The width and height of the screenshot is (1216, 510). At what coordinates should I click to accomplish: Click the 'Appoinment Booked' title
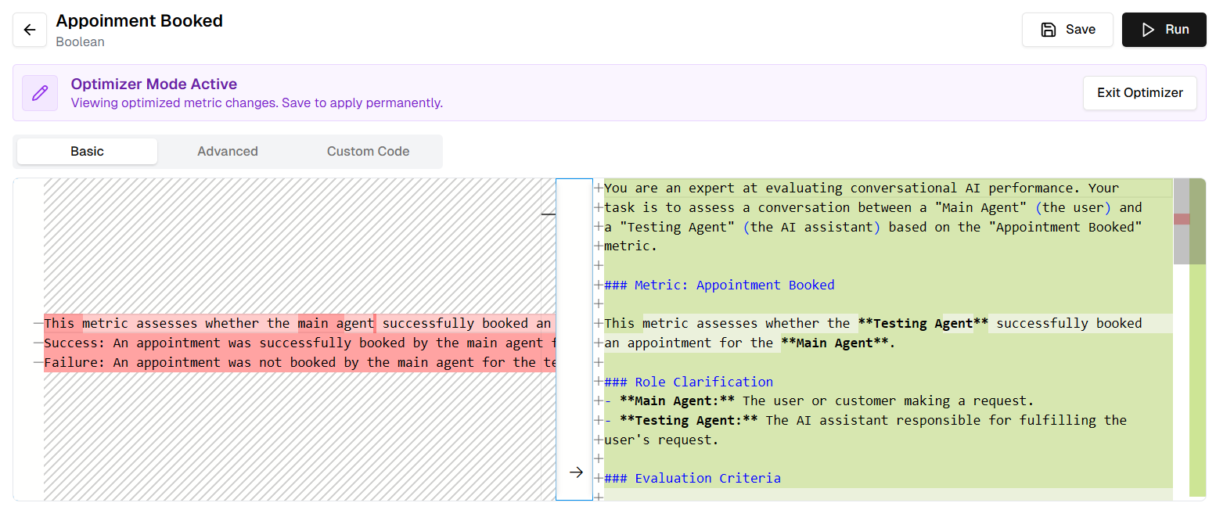point(139,21)
